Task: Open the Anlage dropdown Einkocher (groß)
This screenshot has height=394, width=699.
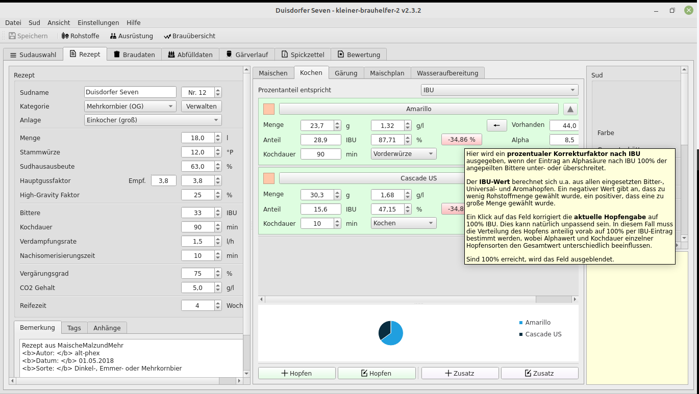Action: (153, 120)
